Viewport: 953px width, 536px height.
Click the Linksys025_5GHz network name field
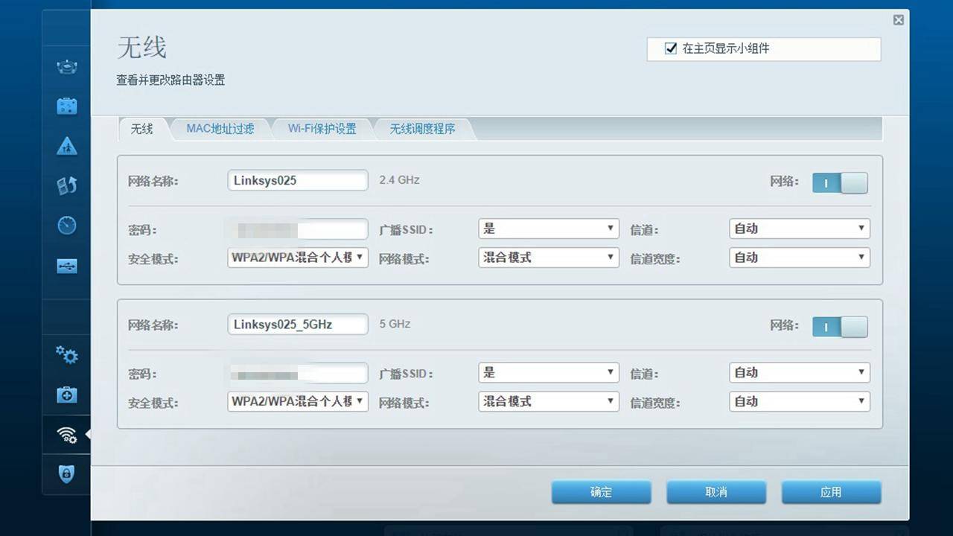click(297, 324)
